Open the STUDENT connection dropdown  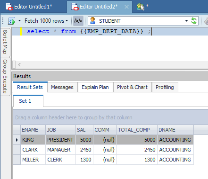186,21
